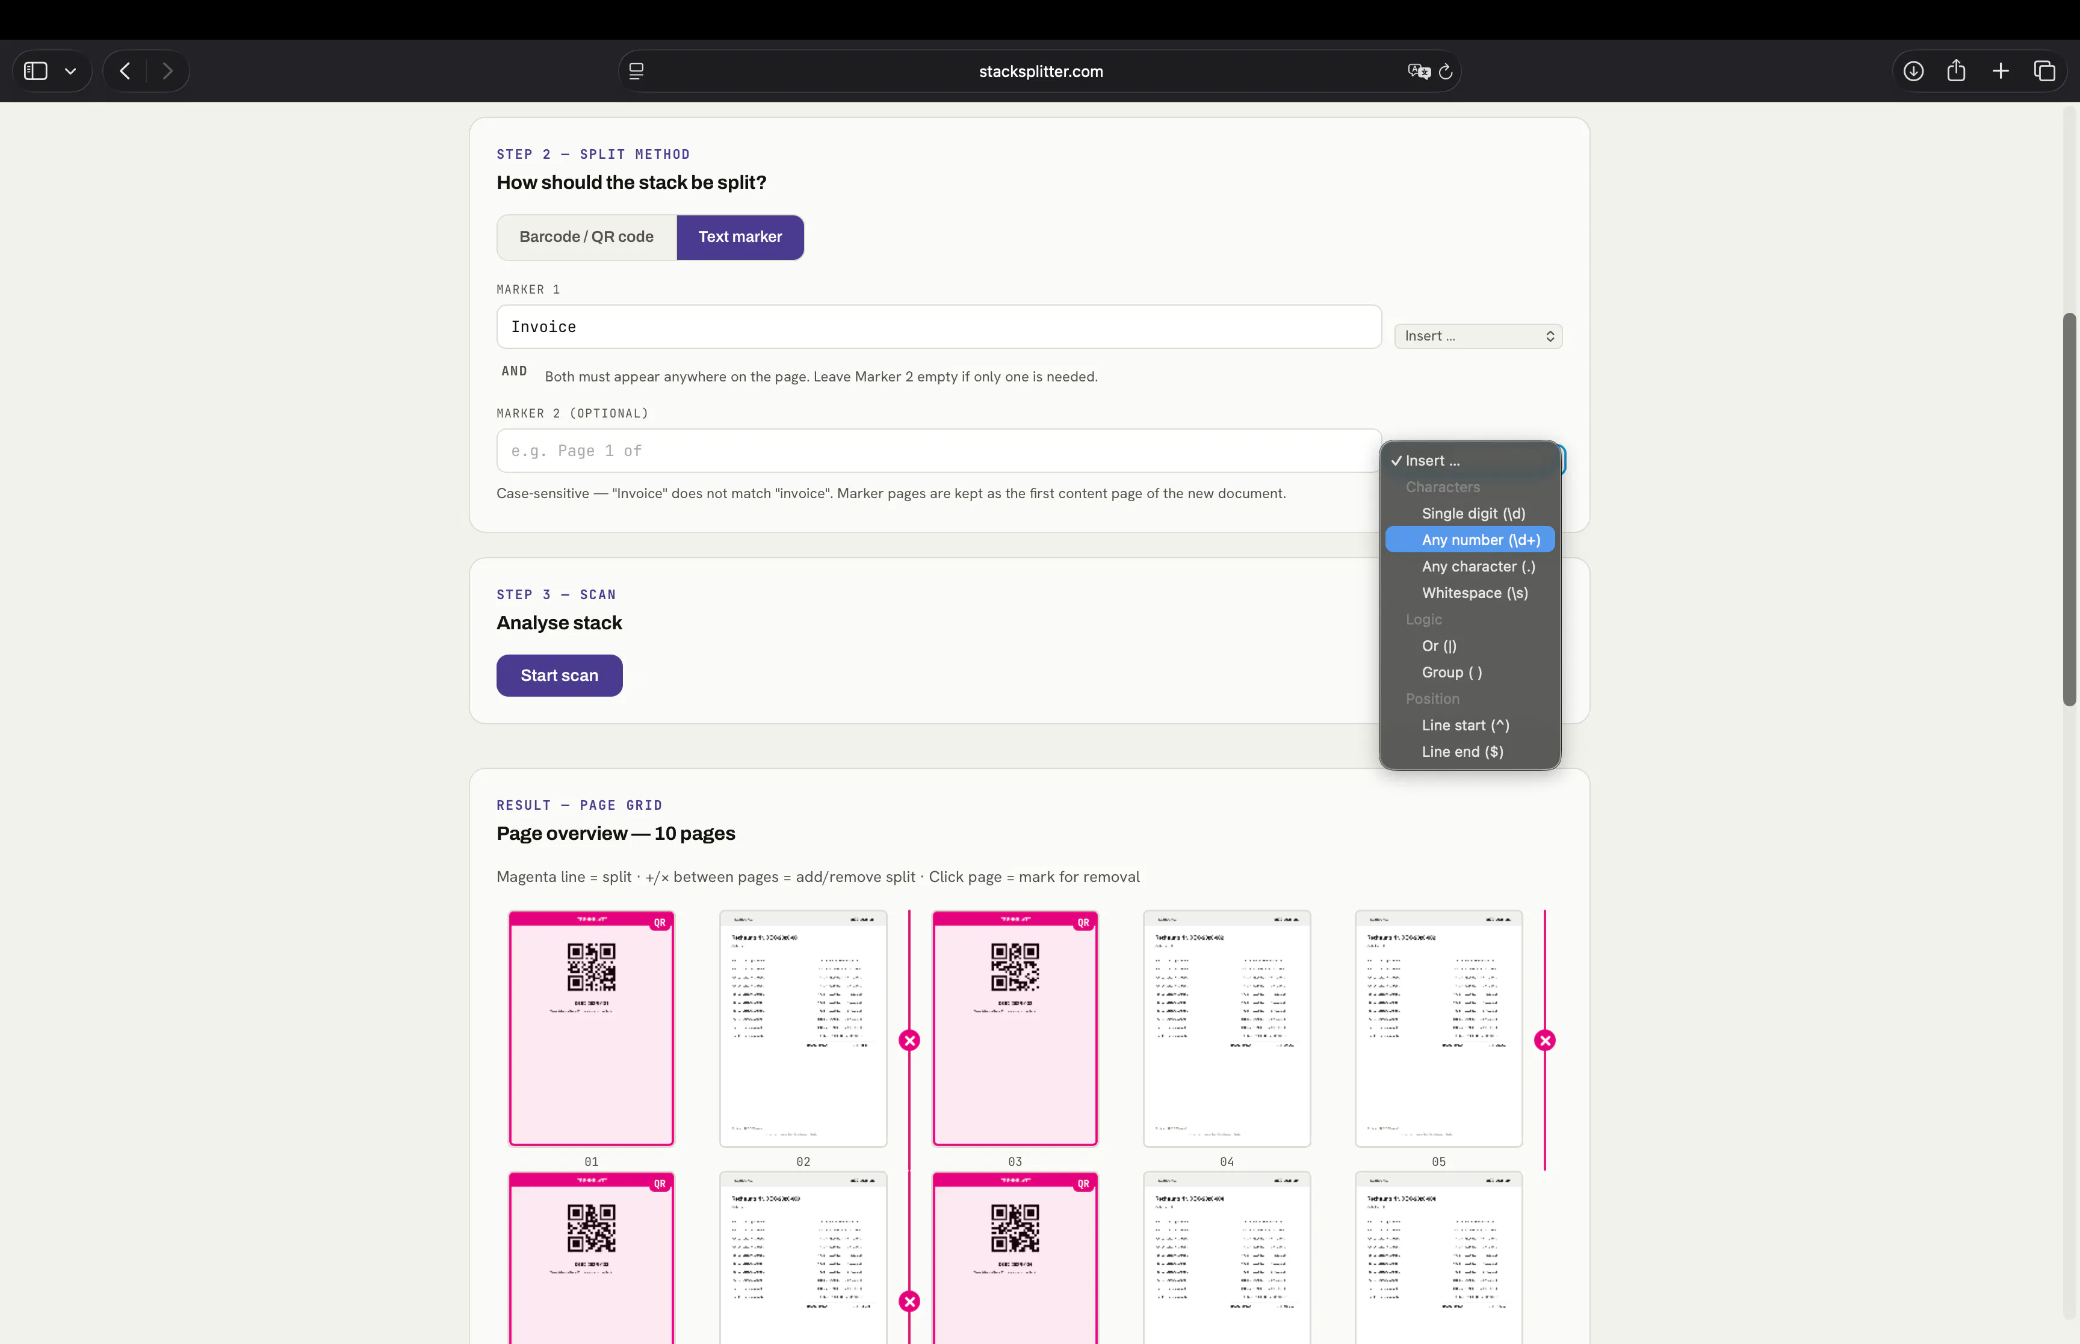Select Any number (\d+) option

(x=1470, y=540)
